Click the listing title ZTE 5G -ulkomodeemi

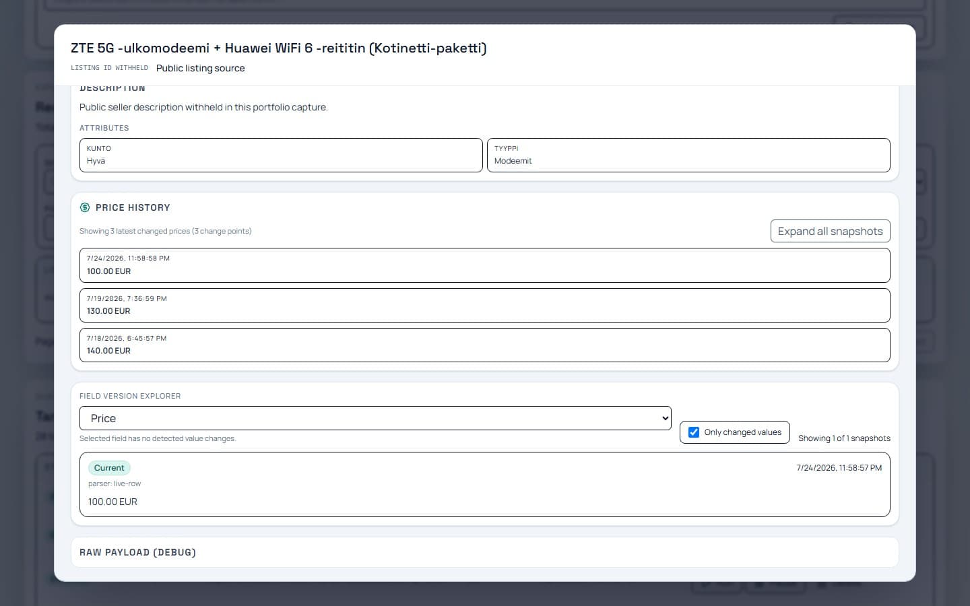[279, 48]
